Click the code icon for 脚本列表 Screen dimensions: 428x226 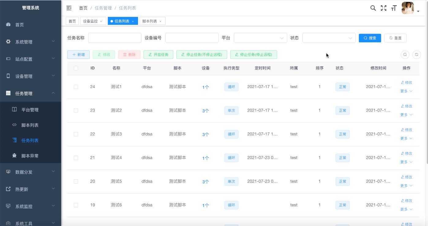[x=14, y=125]
